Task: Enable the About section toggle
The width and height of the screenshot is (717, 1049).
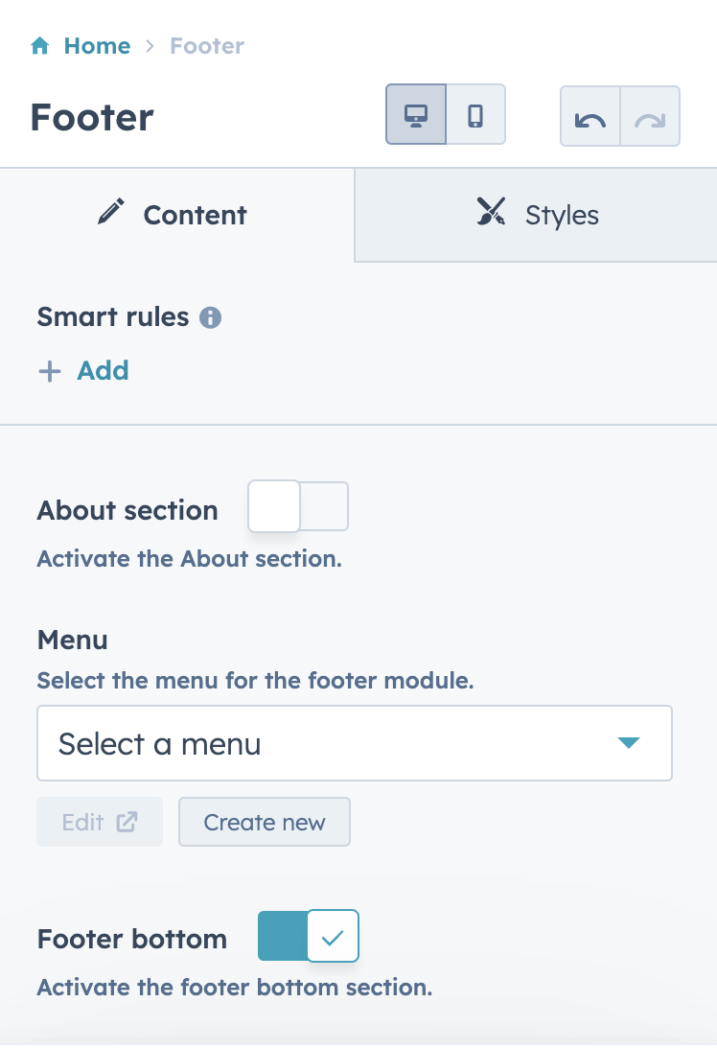Action: 298,506
